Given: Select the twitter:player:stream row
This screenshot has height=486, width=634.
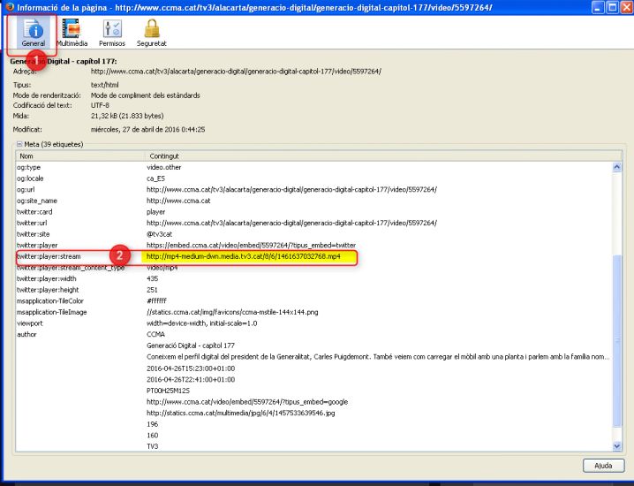Looking at the screenshot, I should pyautogui.click(x=53, y=255).
